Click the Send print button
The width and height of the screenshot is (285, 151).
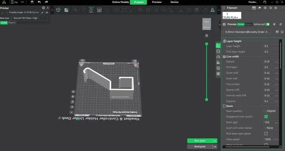point(200,147)
